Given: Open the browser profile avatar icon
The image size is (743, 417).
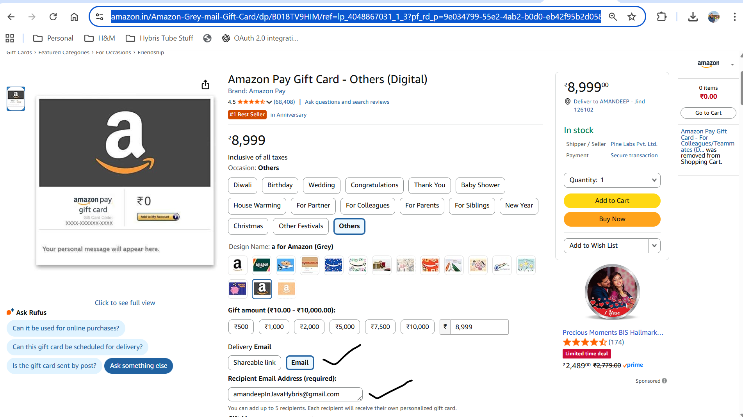Looking at the screenshot, I should (x=714, y=16).
